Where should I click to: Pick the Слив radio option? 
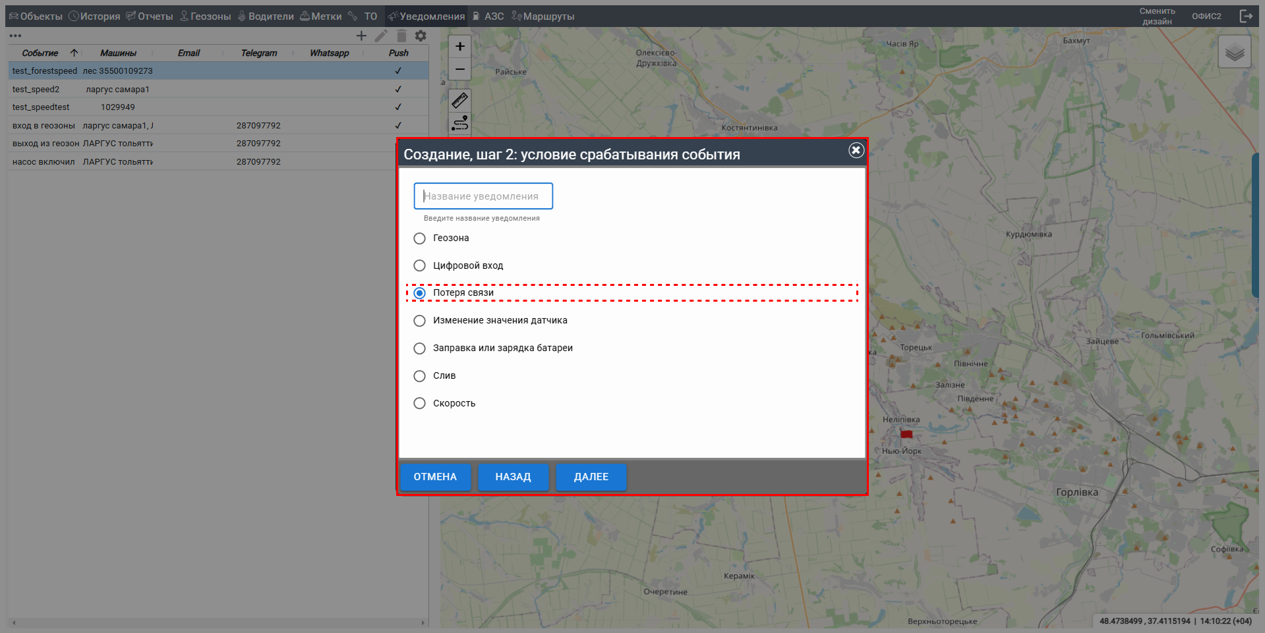click(419, 376)
